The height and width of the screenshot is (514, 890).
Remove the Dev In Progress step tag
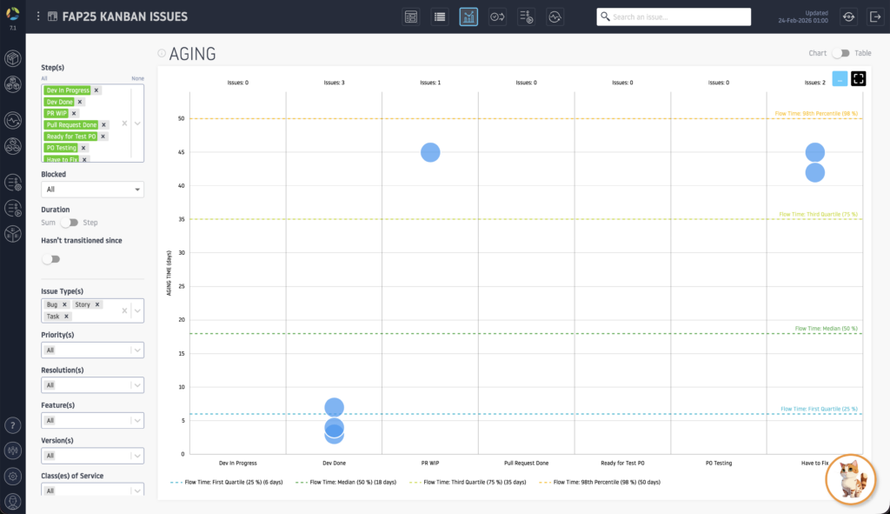96,90
